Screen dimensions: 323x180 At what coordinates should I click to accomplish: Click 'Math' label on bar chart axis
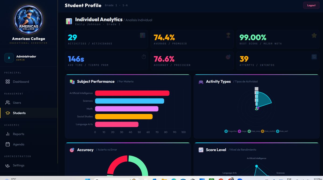point(90,109)
